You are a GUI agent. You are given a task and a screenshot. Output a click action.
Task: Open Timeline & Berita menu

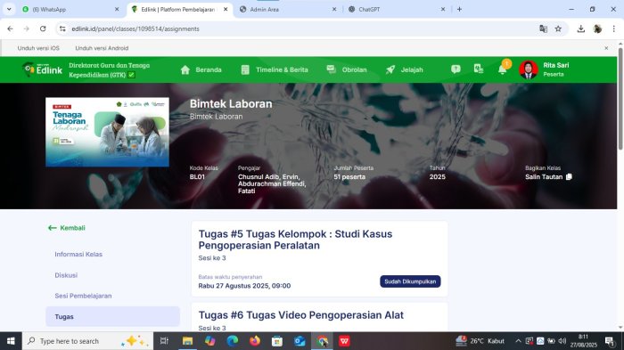pos(275,69)
